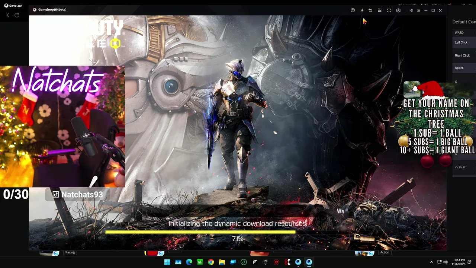
Task: Show hidden system tray icons
Action: tap(431, 262)
